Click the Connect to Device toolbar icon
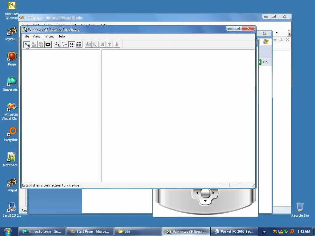This screenshot has height=236, width=315. tap(27, 45)
